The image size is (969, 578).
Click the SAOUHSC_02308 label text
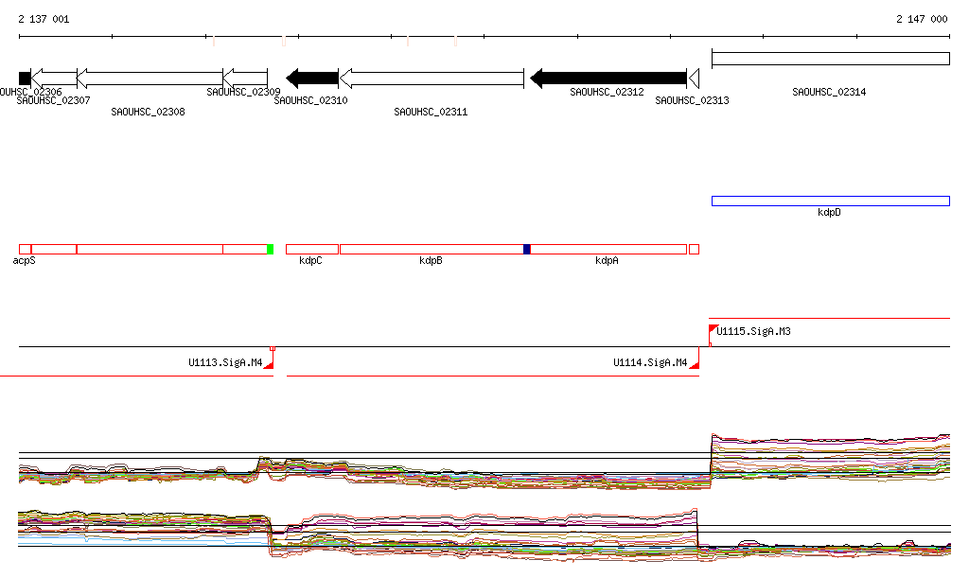coord(148,112)
